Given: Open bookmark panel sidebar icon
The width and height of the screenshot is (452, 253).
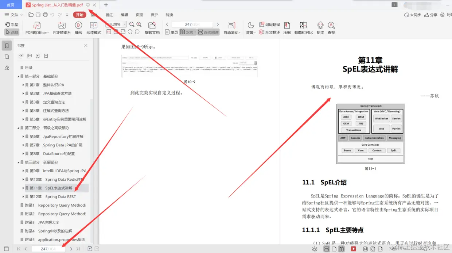Looking at the screenshot, I should [7, 46].
